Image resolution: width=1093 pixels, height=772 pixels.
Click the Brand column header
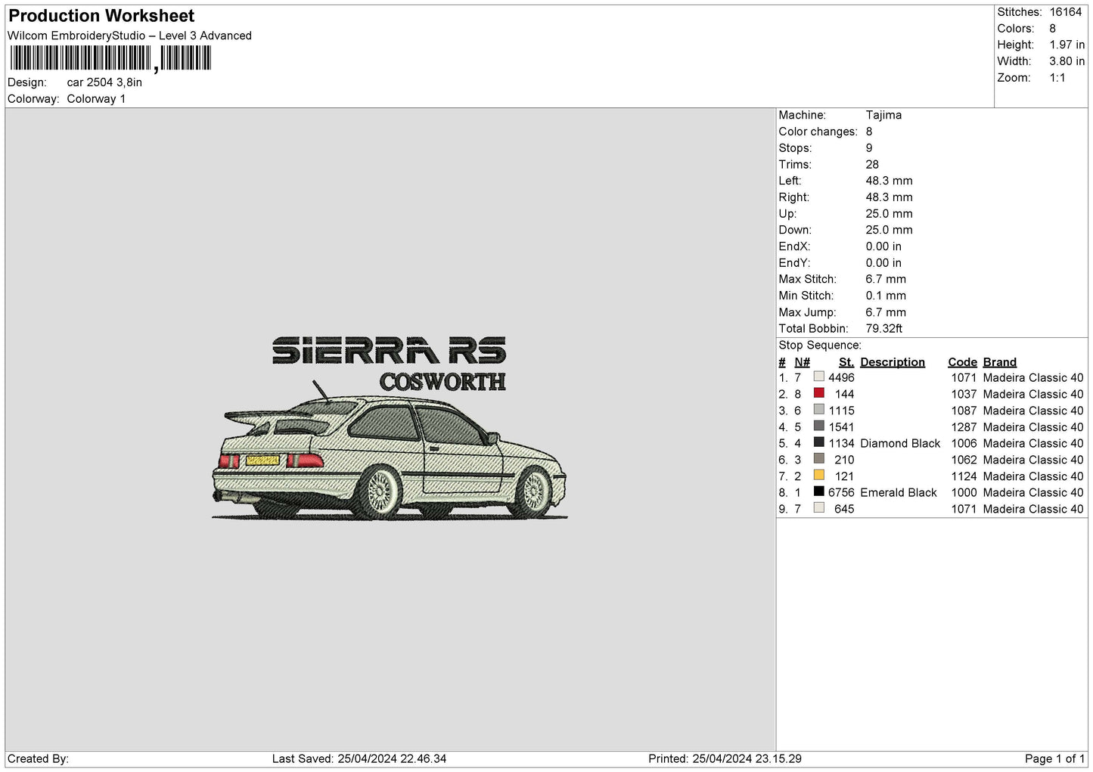pos(1000,362)
